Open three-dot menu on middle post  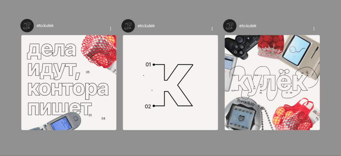(x=212, y=29)
